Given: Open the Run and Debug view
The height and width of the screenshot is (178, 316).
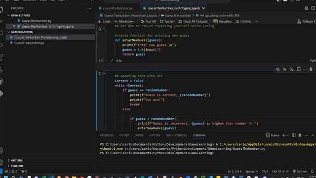Looking at the screenshot, I should tap(1, 45).
